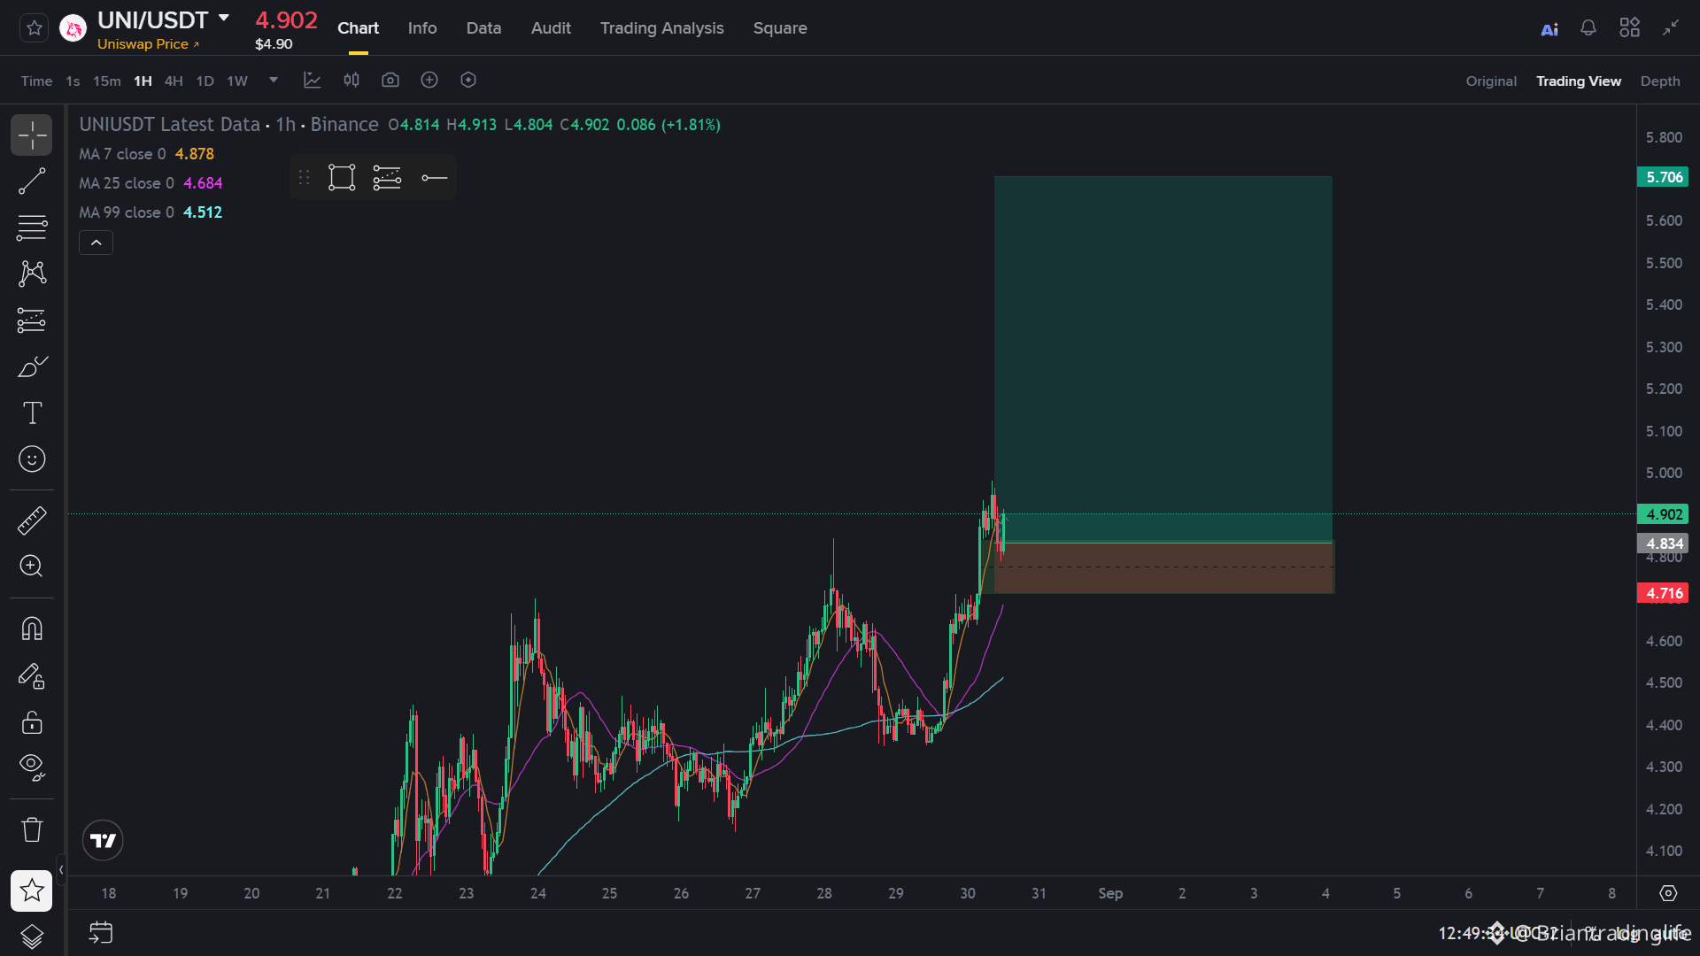Toggle the favorites star toolbar button
The width and height of the screenshot is (1700, 956).
coord(32,890)
